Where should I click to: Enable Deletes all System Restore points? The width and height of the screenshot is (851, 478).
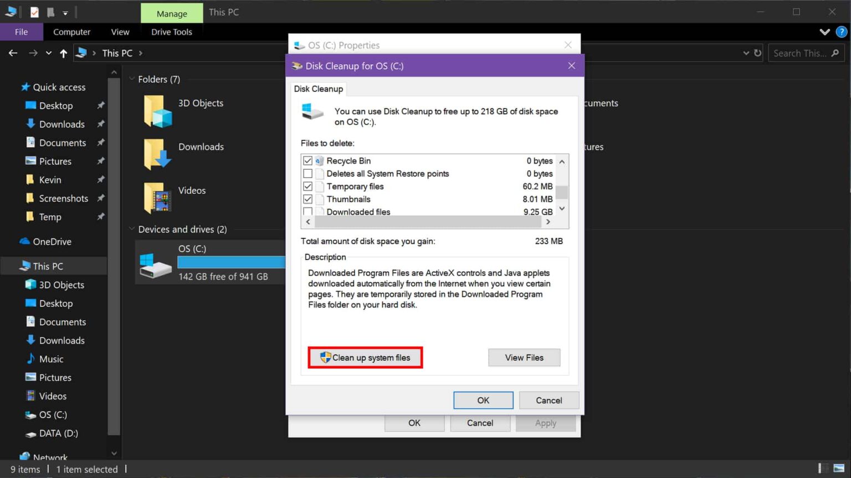(308, 173)
